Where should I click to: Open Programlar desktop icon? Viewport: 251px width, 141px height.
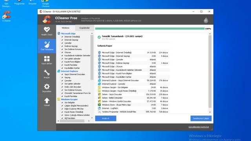(19, 2)
